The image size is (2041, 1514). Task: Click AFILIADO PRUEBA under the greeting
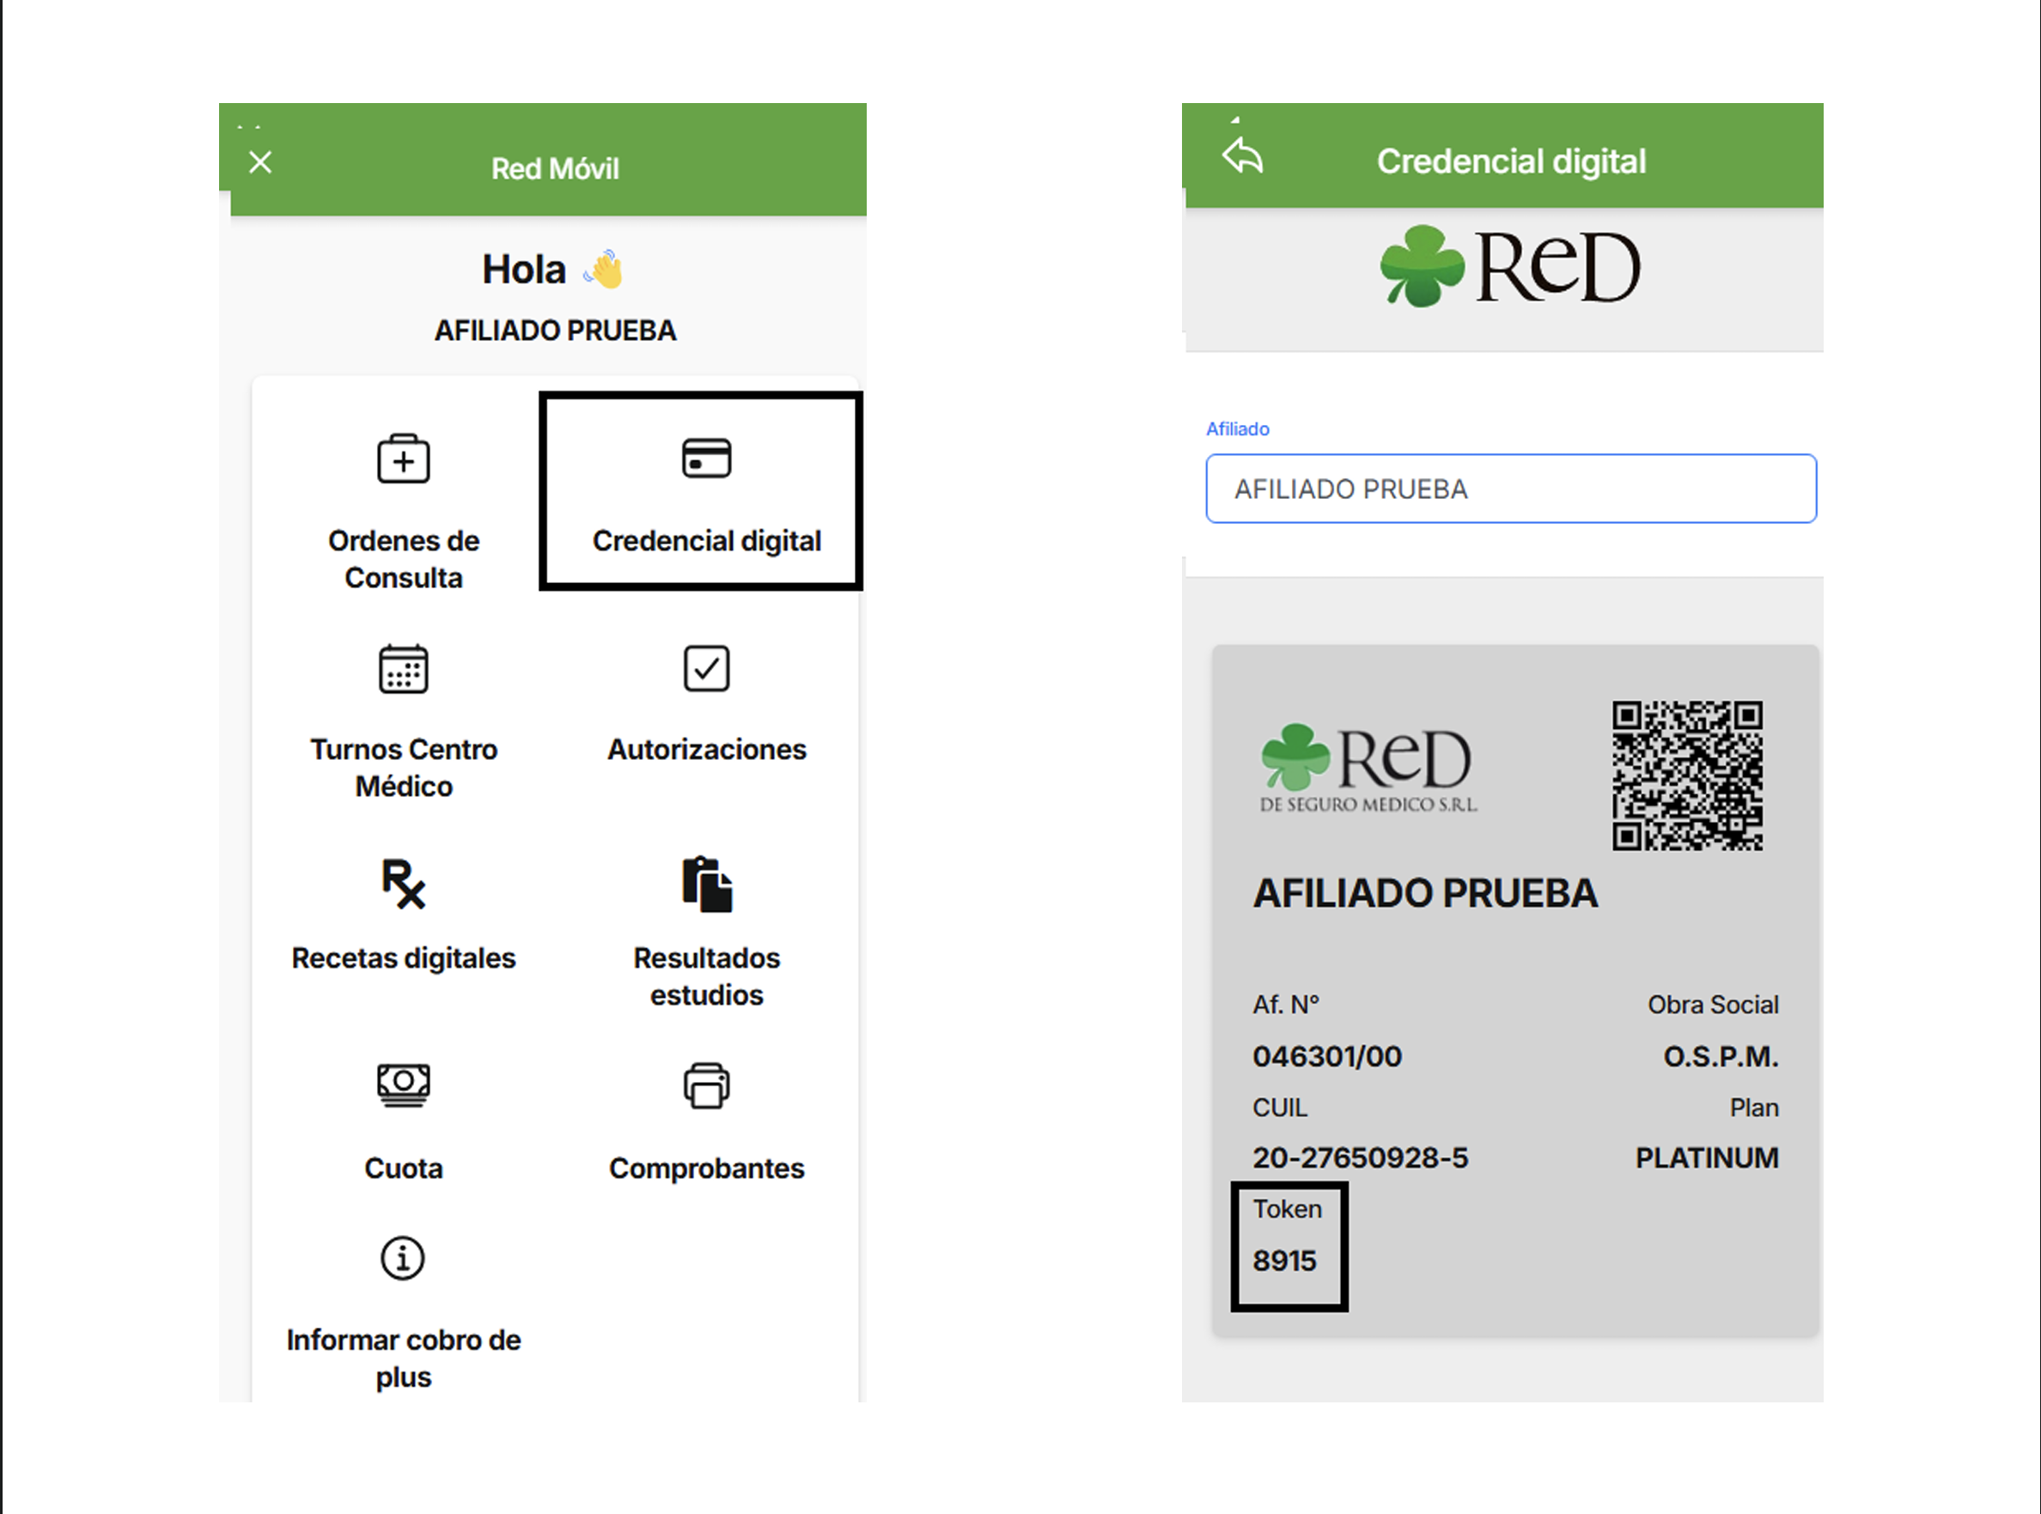556,330
